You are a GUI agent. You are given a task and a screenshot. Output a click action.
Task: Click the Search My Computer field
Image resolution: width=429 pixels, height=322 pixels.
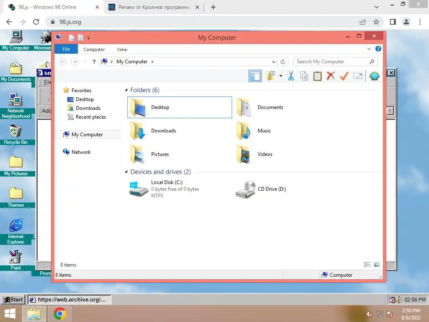point(335,62)
